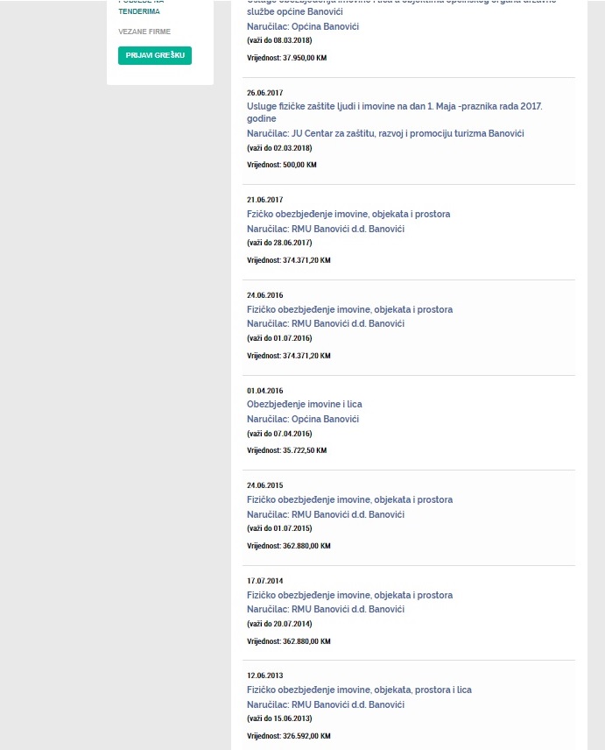Open tender 'Usluge fizičke zaštite ljudi i imovine' link
605x750 pixels.
point(394,112)
